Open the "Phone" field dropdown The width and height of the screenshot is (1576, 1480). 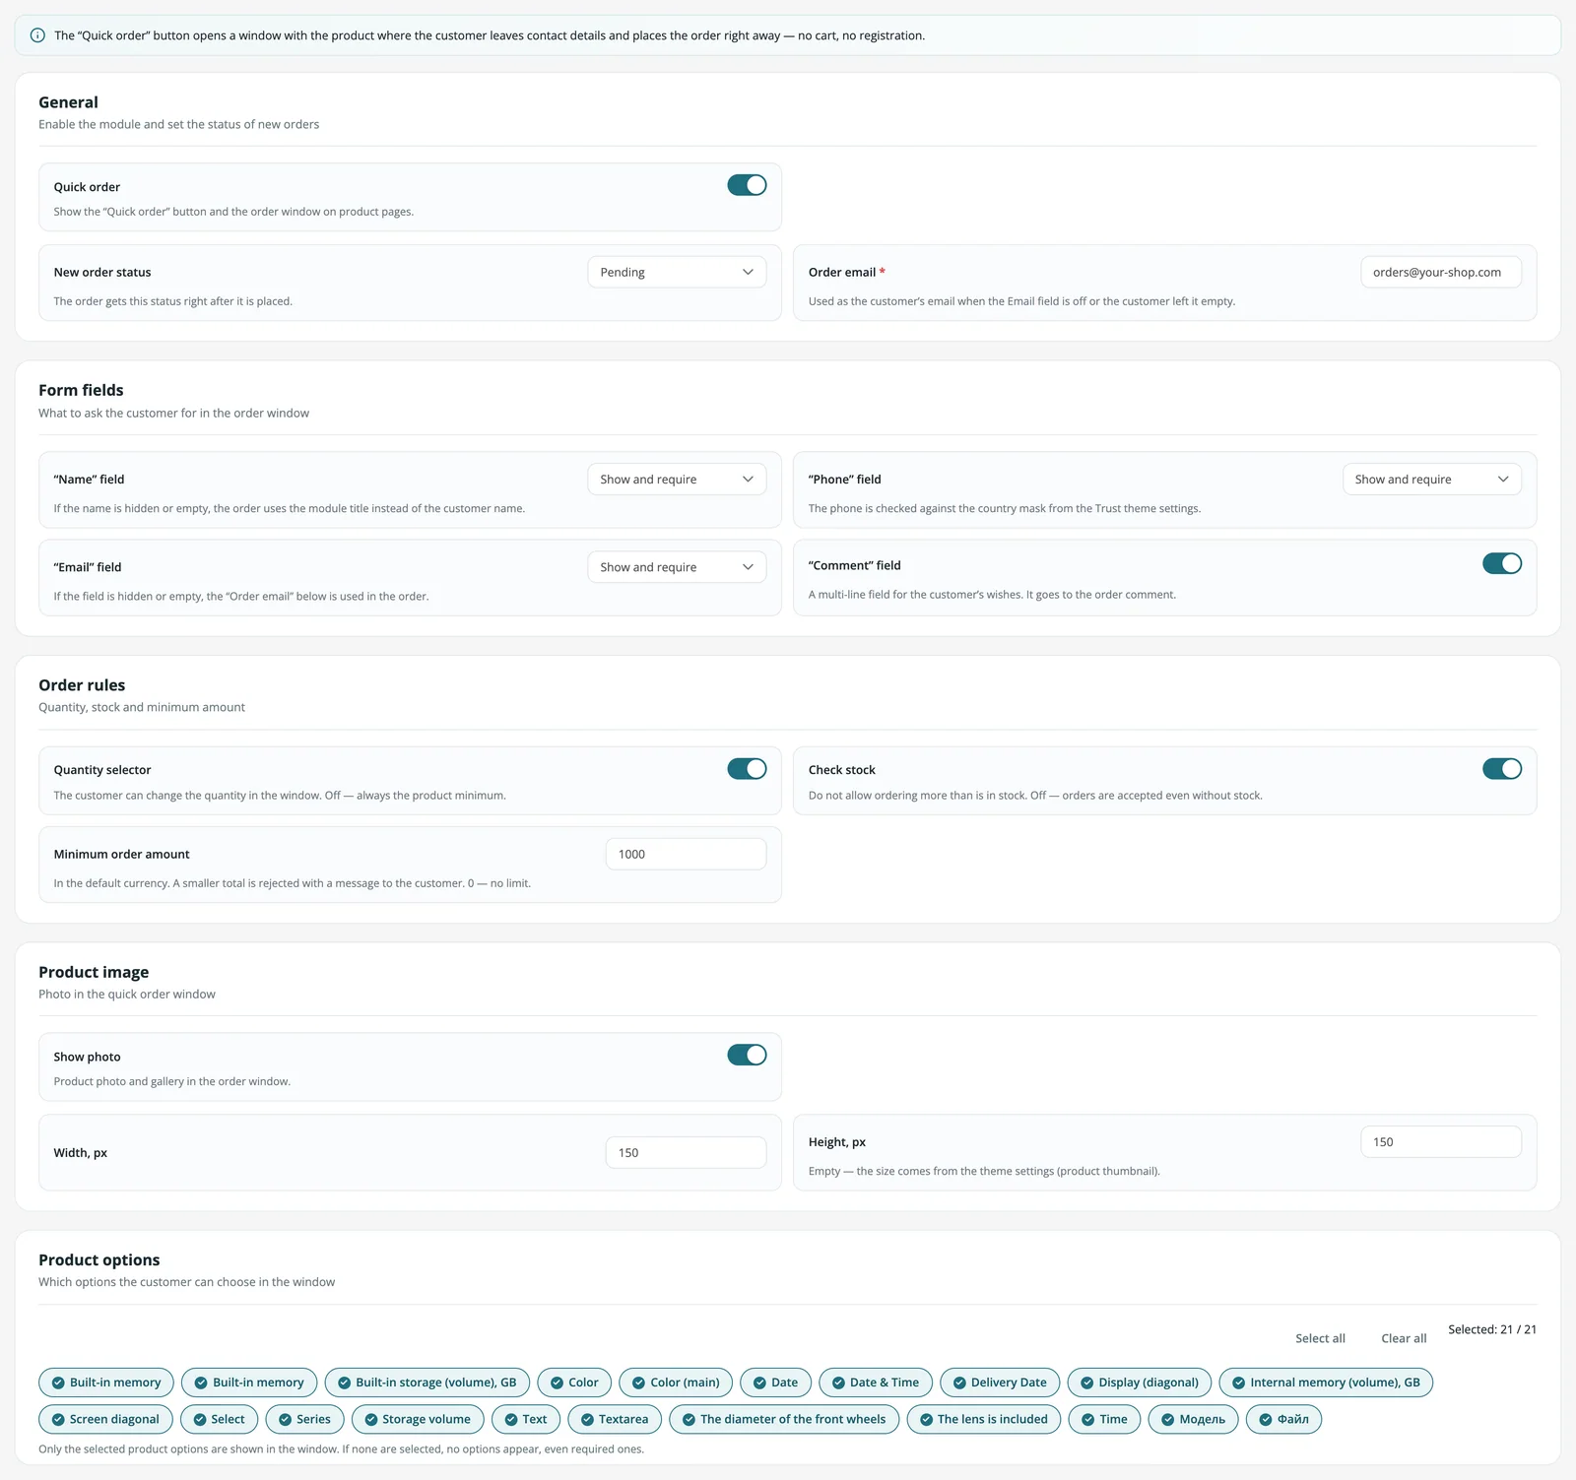[1432, 480]
